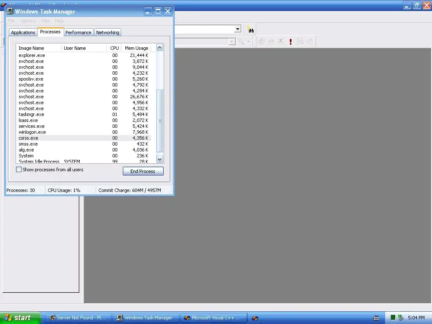Select the lsass.exe process row
Image resolution: width=432 pixels, height=324 pixels.
[84, 120]
